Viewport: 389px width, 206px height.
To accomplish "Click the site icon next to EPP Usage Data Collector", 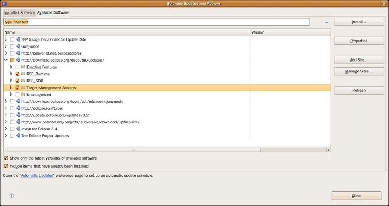I will pos(18,39).
